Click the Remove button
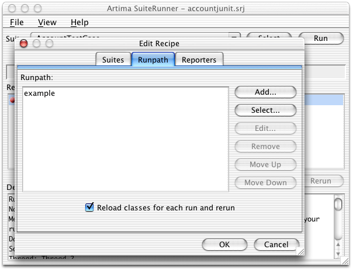Image resolution: width=353 pixels, height=270 pixels. pos(265,146)
